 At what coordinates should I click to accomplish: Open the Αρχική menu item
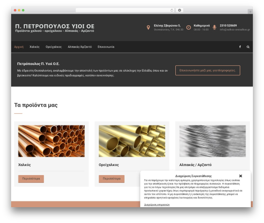coord(19,47)
